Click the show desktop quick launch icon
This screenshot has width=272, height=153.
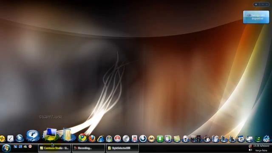pyautogui.click(x=15, y=147)
